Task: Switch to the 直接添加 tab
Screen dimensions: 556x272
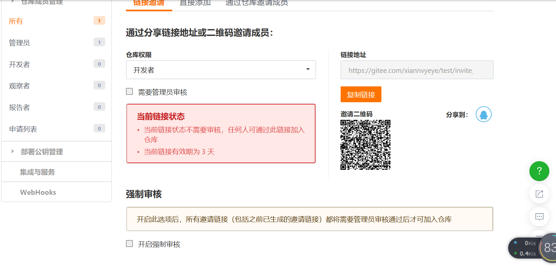Action: [x=195, y=3]
